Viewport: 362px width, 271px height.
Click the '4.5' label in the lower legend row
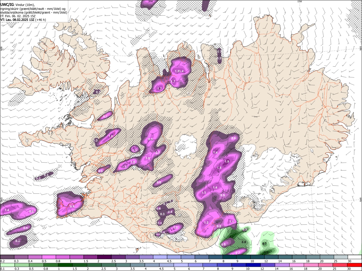pyautogui.click(x=162, y=269)
